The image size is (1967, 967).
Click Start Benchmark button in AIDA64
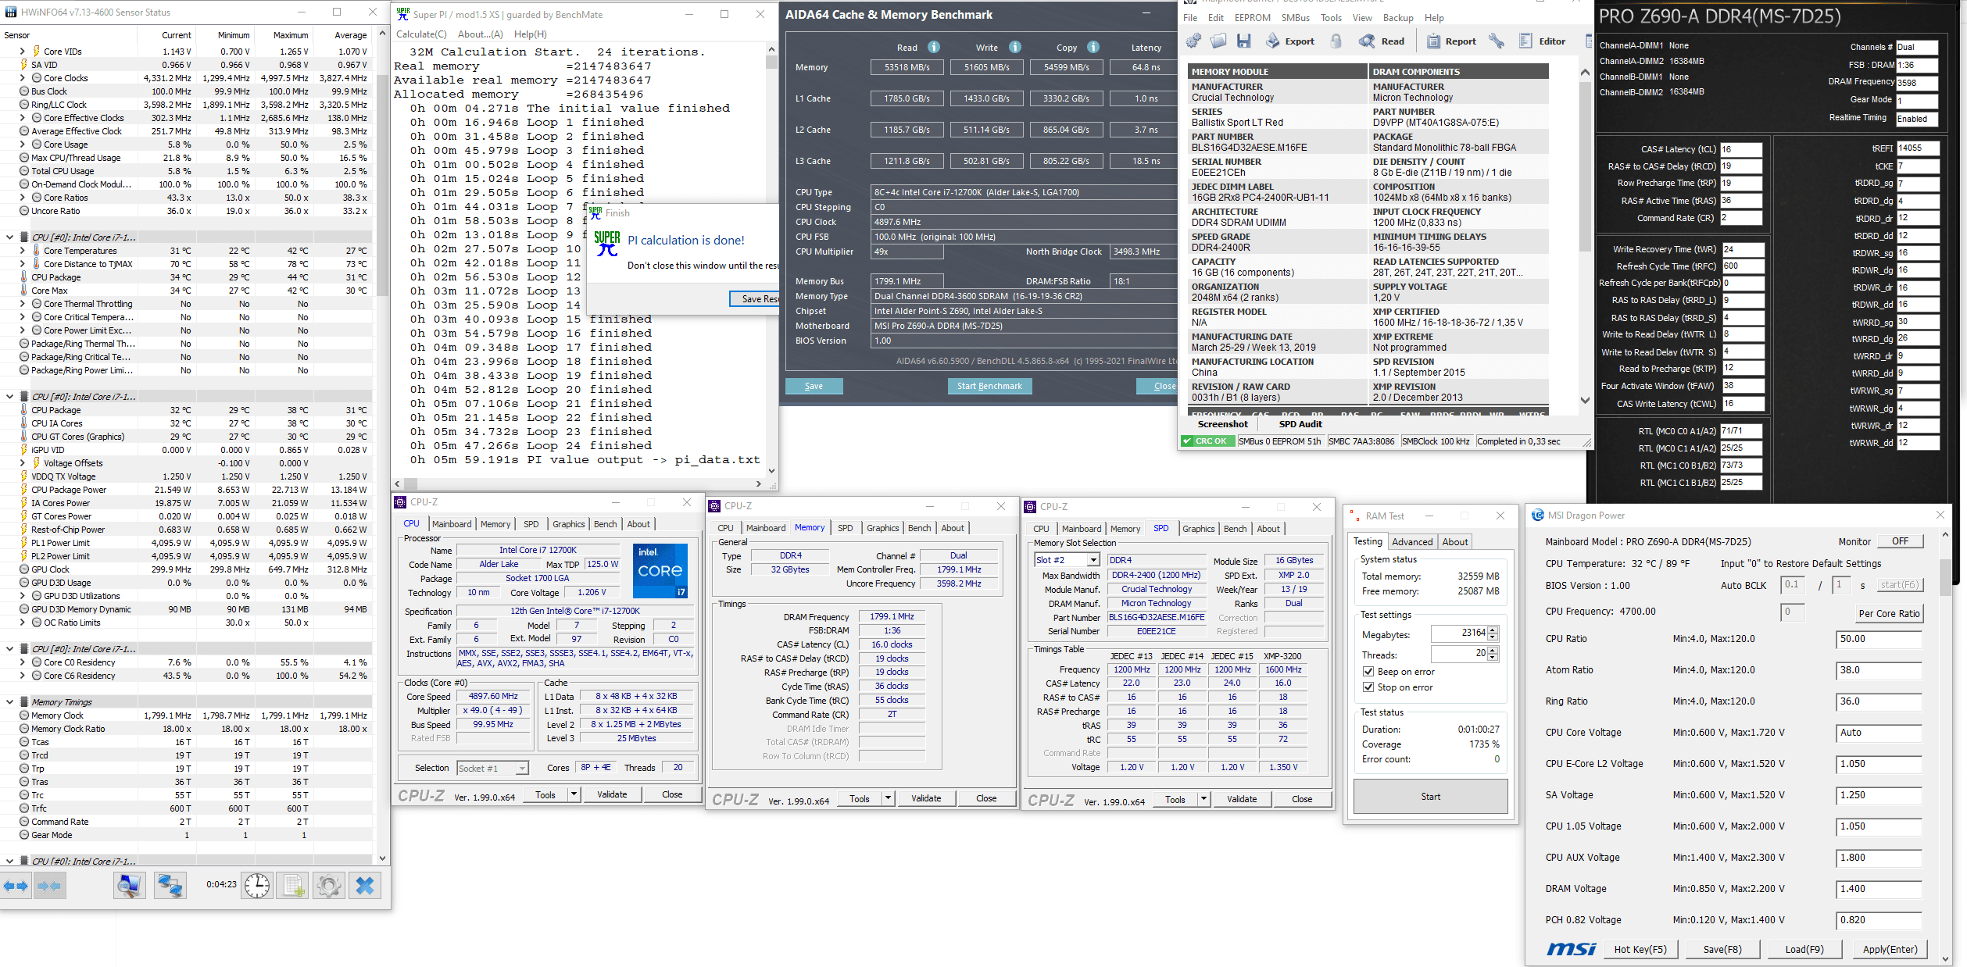tap(989, 386)
